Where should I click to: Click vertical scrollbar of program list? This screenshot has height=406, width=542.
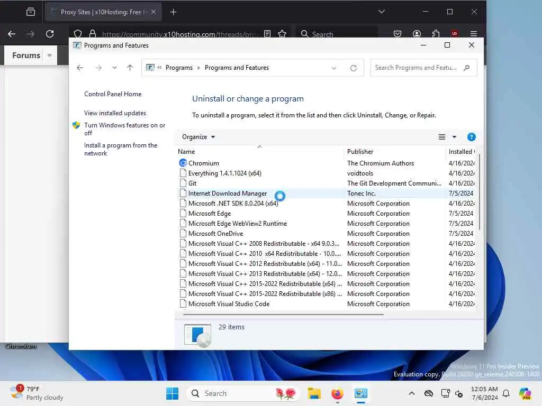tap(479, 192)
